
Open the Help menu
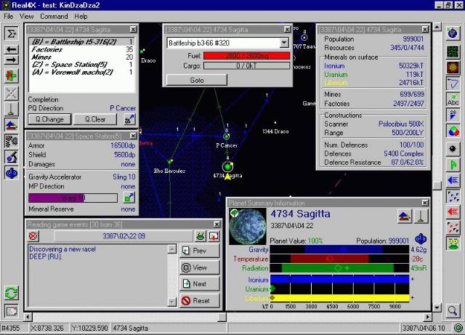(81, 17)
